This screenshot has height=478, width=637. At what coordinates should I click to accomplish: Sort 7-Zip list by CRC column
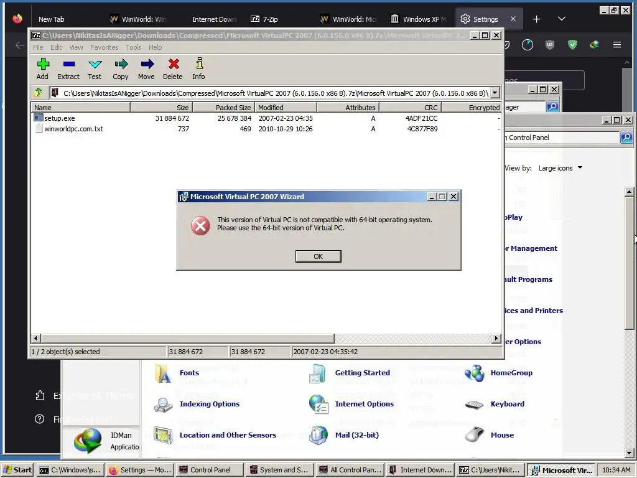[411, 107]
